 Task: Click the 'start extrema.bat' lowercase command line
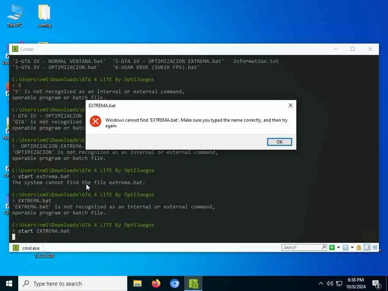tap(44, 177)
